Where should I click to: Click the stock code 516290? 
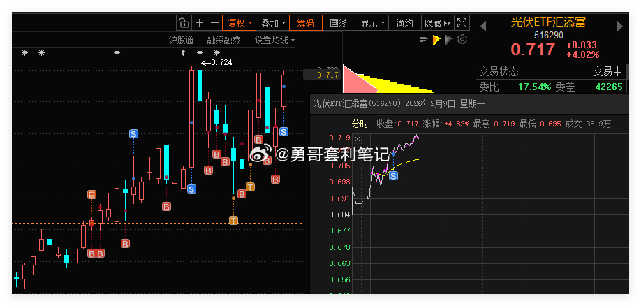pos(549,36)
